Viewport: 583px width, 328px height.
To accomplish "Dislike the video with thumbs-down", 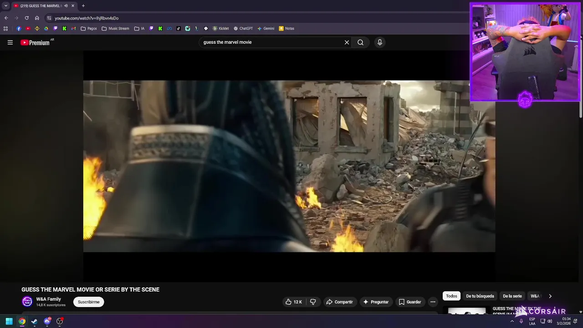I will pos(313,302).
